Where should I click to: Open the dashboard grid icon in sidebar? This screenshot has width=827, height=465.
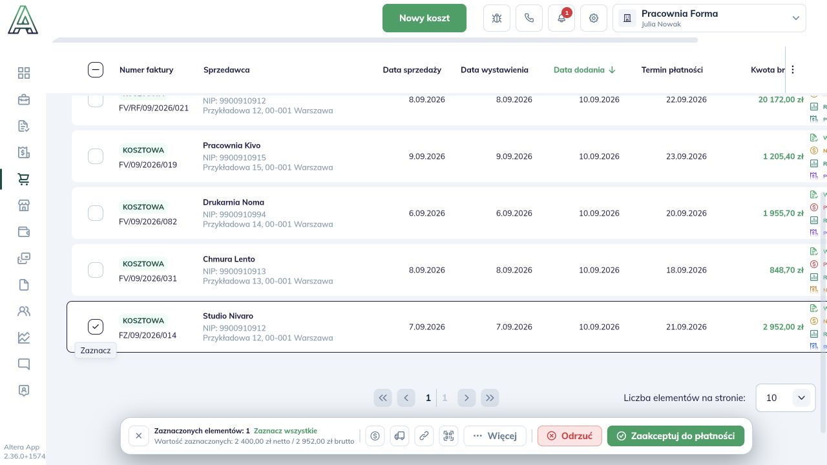pyautogui.click(x=24, y=73)
